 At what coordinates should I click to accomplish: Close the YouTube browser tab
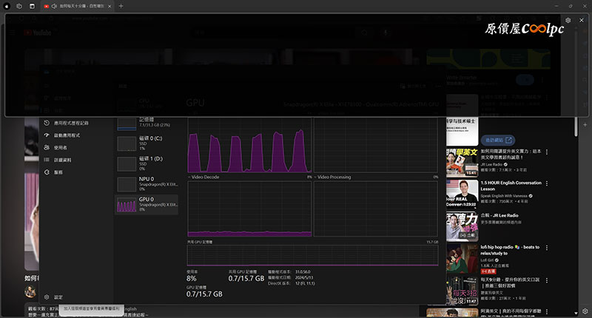[x=110, y=6]
